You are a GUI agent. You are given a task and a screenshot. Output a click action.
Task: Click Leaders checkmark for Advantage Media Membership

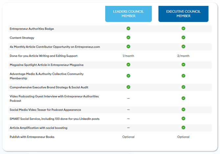128,76
